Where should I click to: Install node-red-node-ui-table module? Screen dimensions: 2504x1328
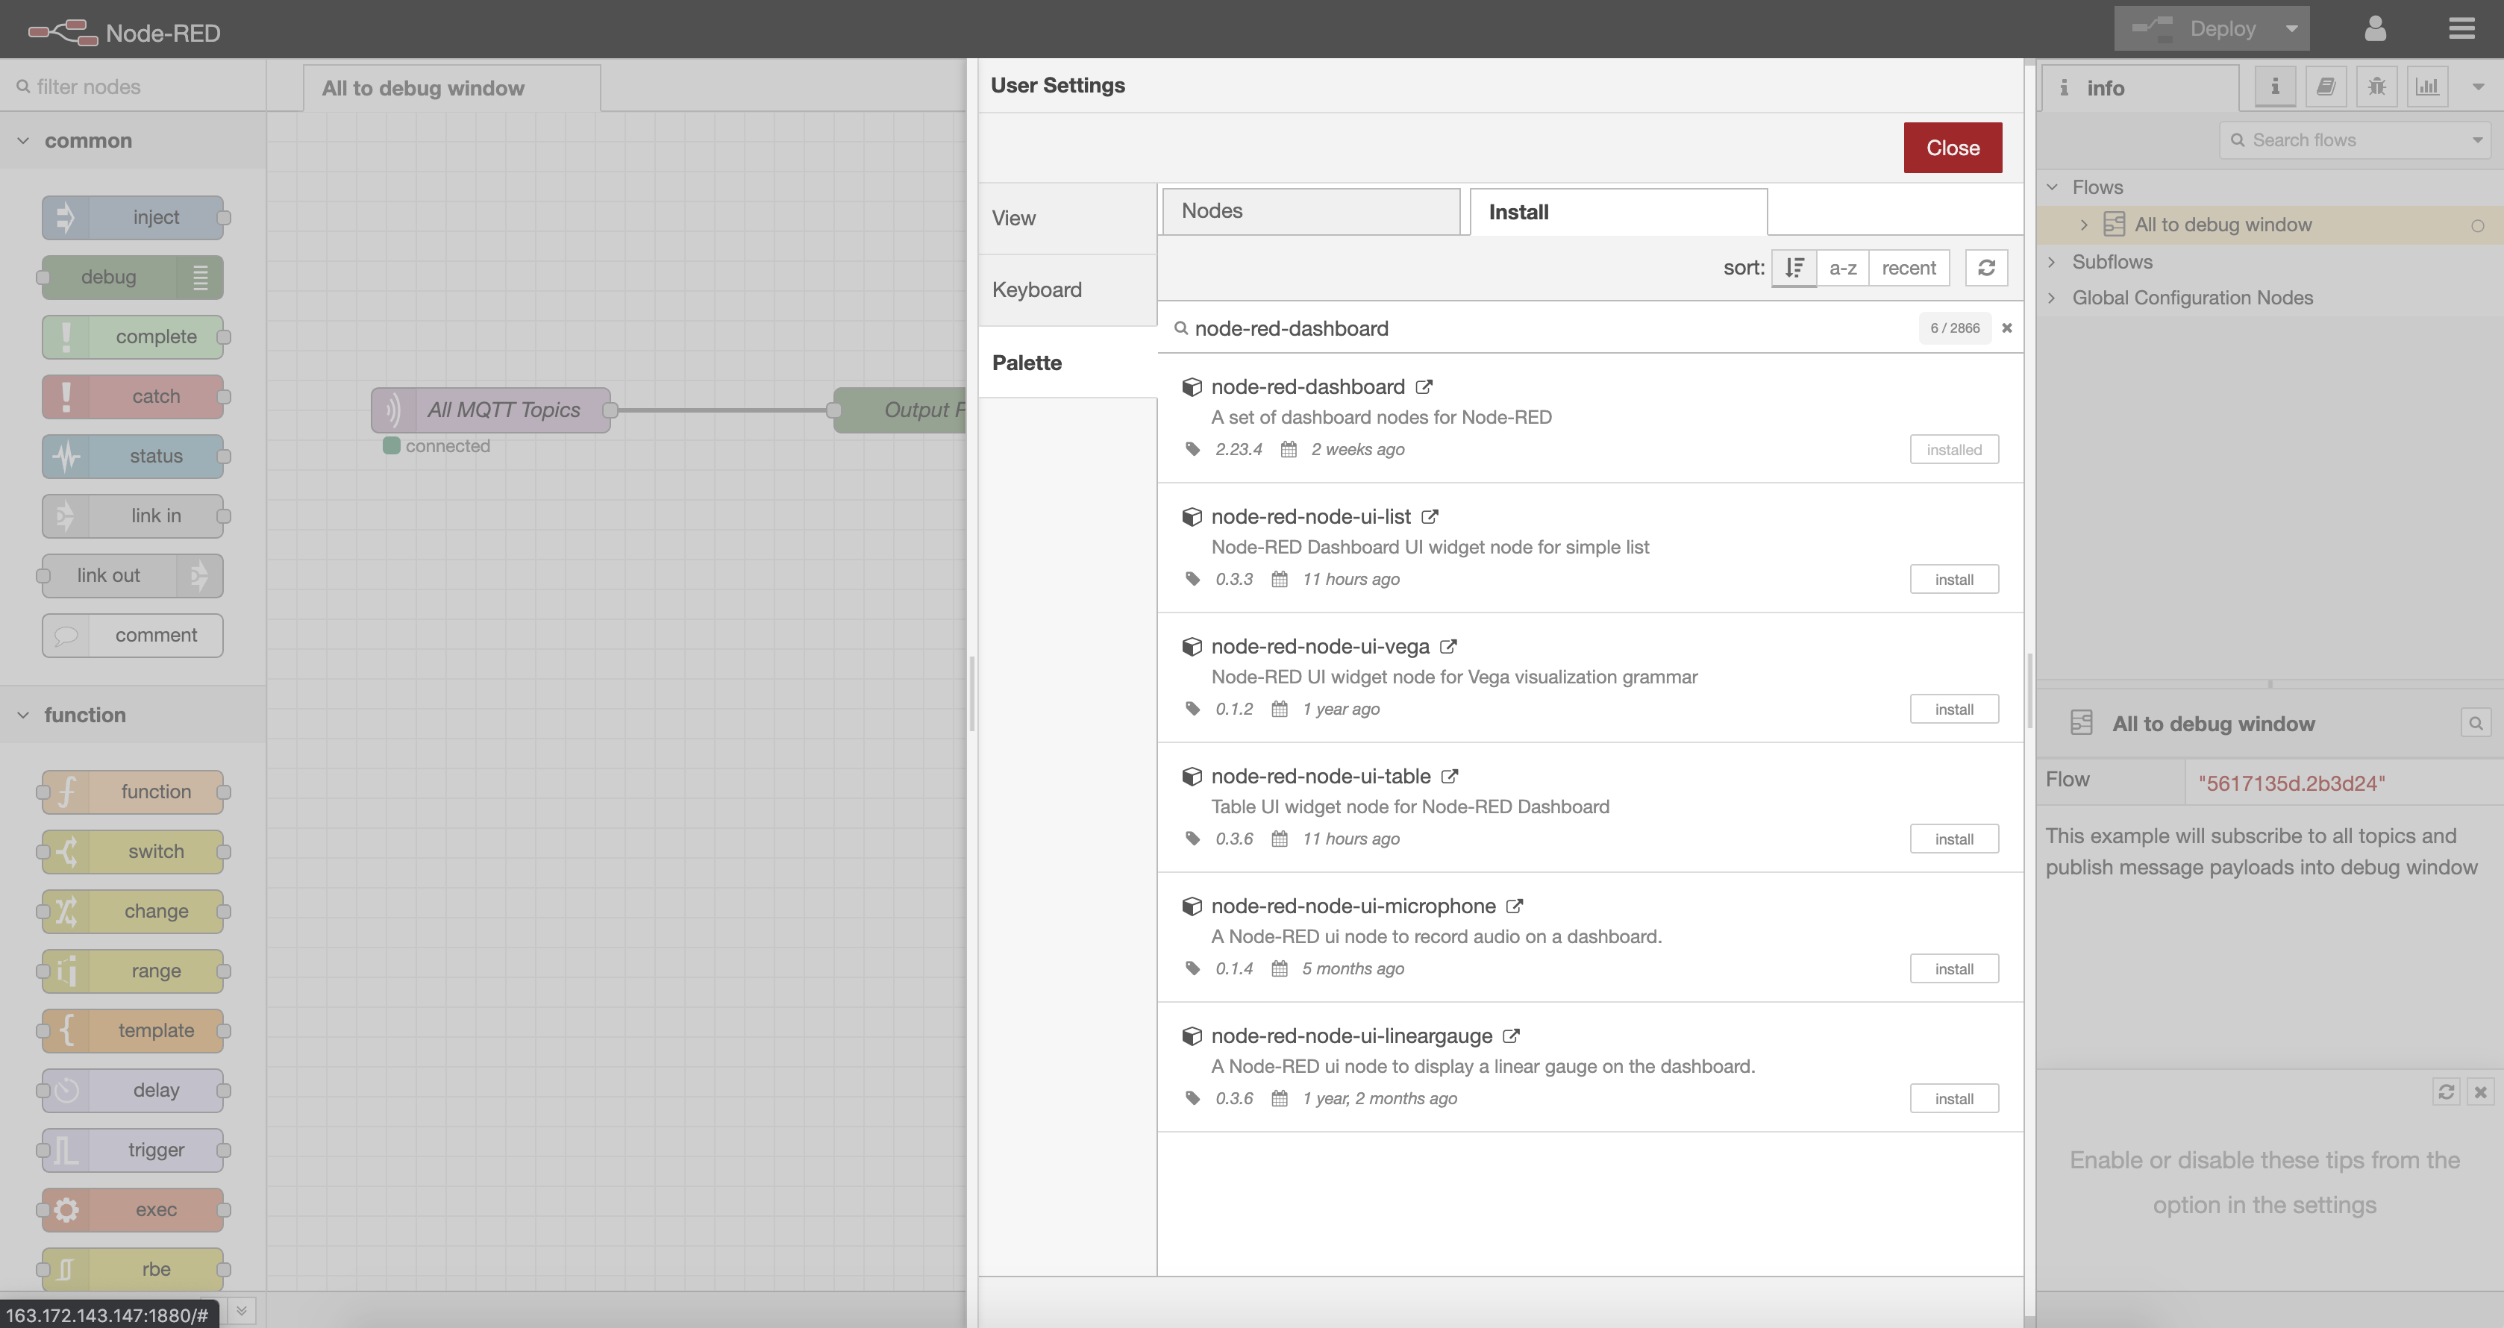1953,839
